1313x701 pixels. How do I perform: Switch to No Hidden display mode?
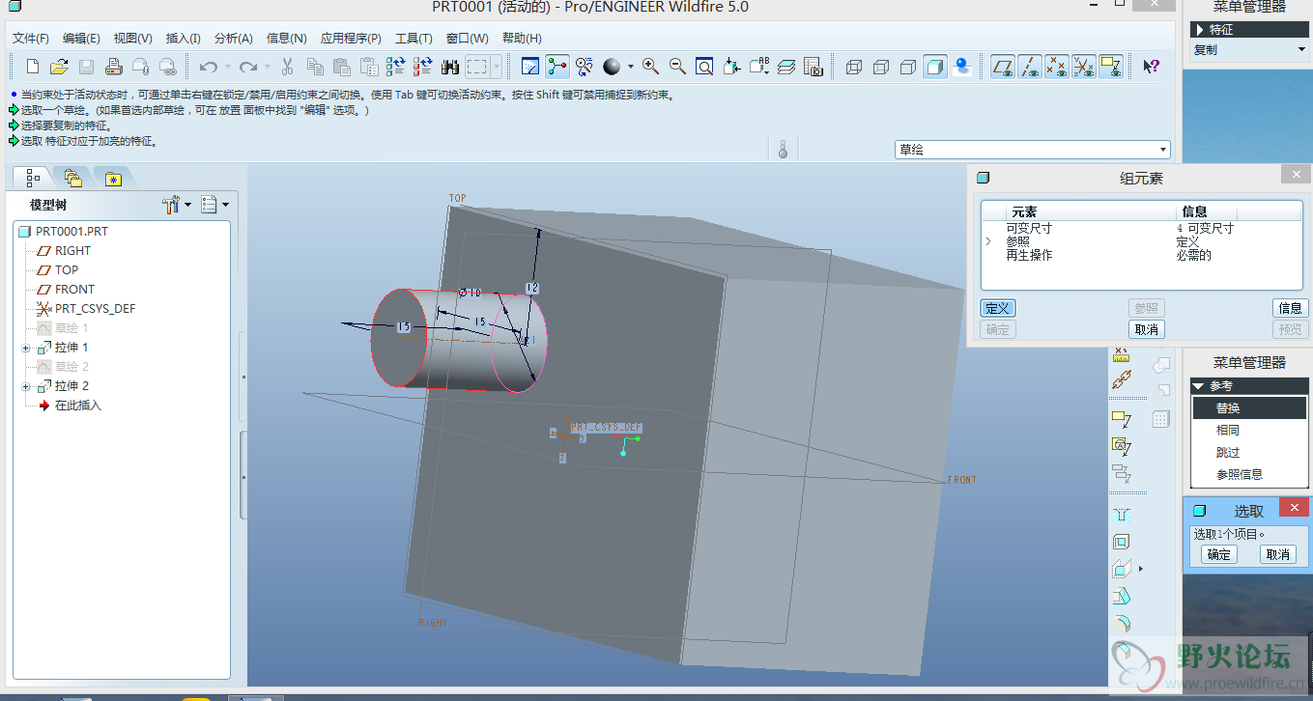point(908,67)
